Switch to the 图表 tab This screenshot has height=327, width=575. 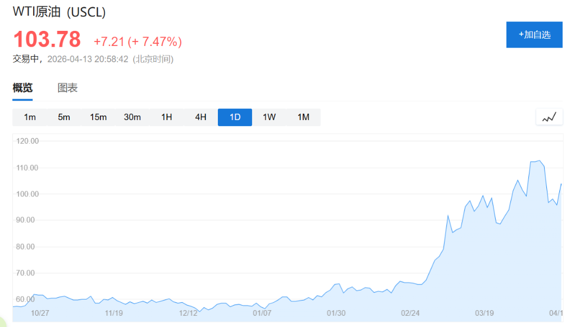[67, 88]
